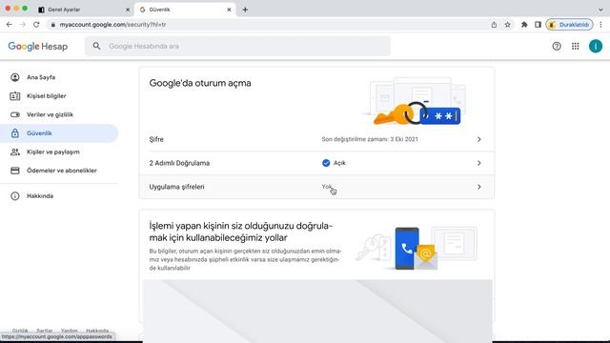Open the Chrome three-dot menu
Screen dimensions: 610x343
[600, 25]
